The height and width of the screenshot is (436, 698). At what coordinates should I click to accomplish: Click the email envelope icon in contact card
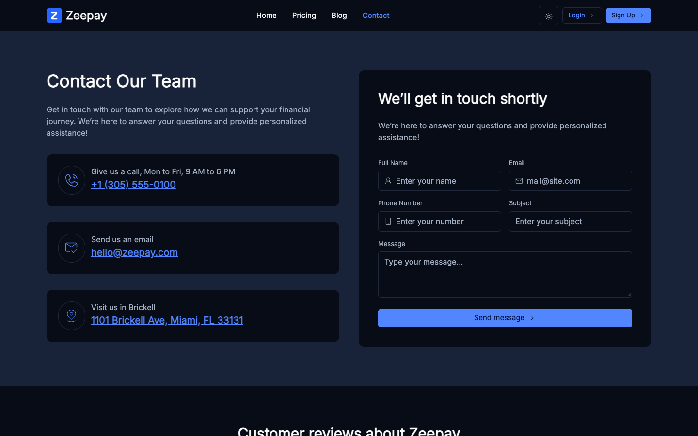tap(72, 248)
